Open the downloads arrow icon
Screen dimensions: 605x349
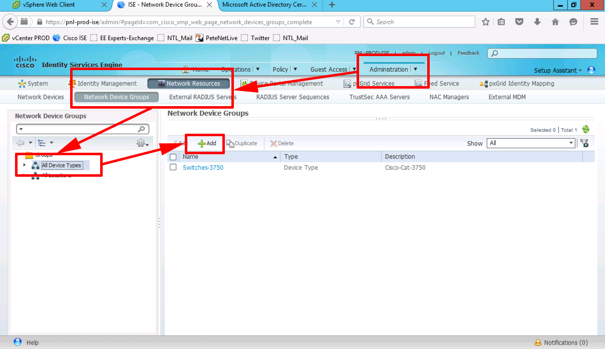537,22
